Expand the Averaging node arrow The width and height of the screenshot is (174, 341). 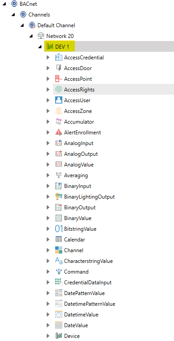point(48,175)
